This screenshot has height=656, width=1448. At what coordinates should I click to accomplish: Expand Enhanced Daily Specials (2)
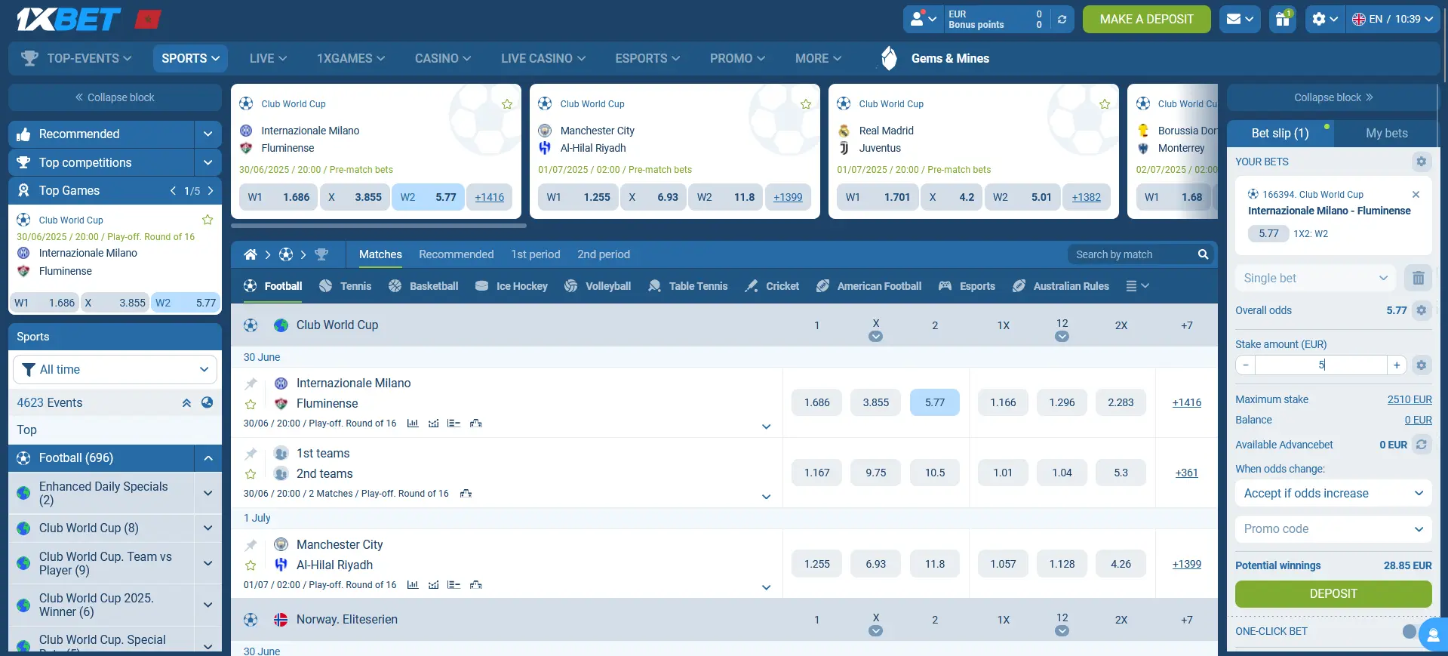(x=208, y=493)
